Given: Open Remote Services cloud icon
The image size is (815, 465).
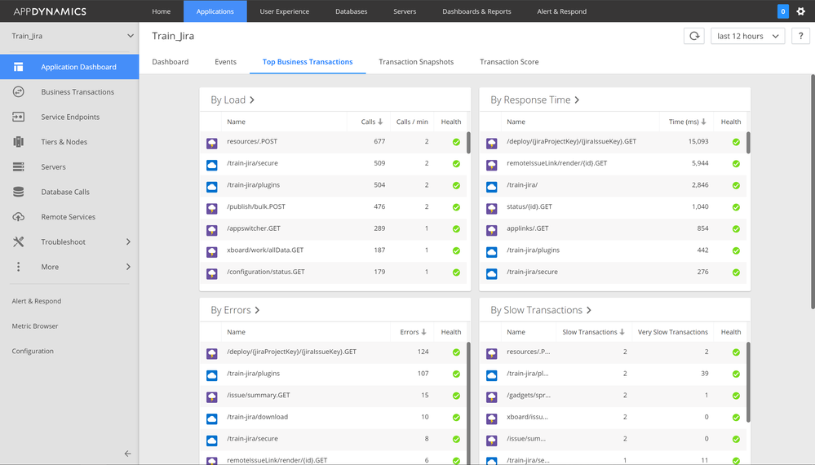Looking at the screenshot, I should 18,217.
